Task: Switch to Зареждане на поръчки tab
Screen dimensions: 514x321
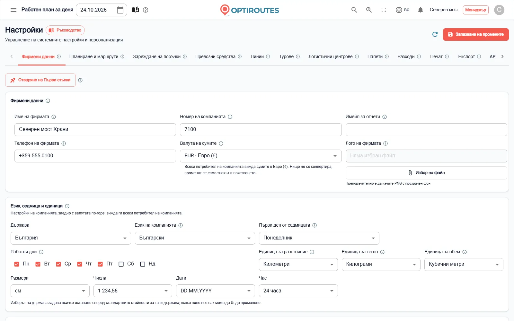Action: (x=157, y=56)
